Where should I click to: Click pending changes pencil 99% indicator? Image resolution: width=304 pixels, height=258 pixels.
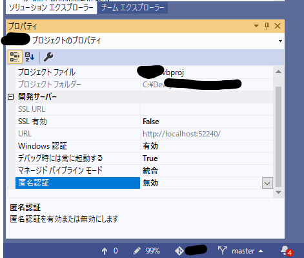point(147,251)
